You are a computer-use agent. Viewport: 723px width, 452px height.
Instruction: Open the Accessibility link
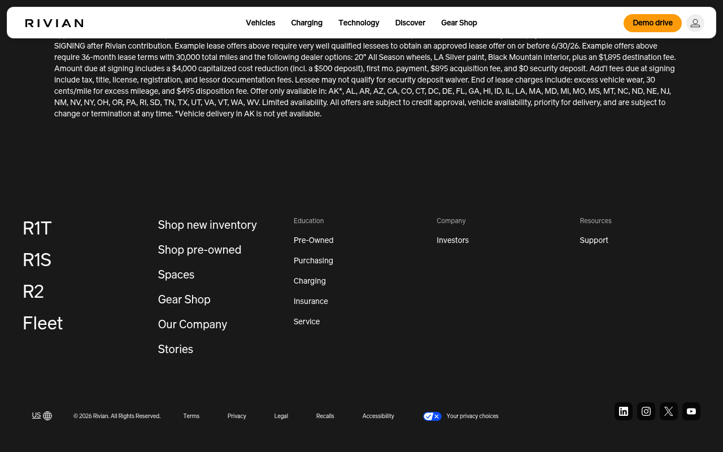(x=378, y=416)
